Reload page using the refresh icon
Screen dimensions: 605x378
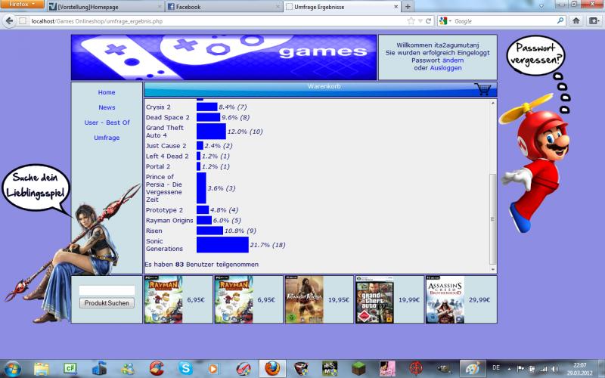tap(428, 21)
